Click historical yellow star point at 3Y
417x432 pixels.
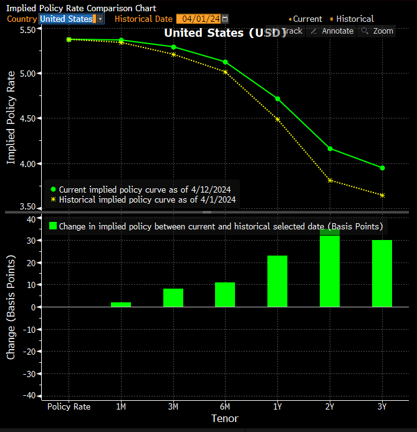pos(382,195)
